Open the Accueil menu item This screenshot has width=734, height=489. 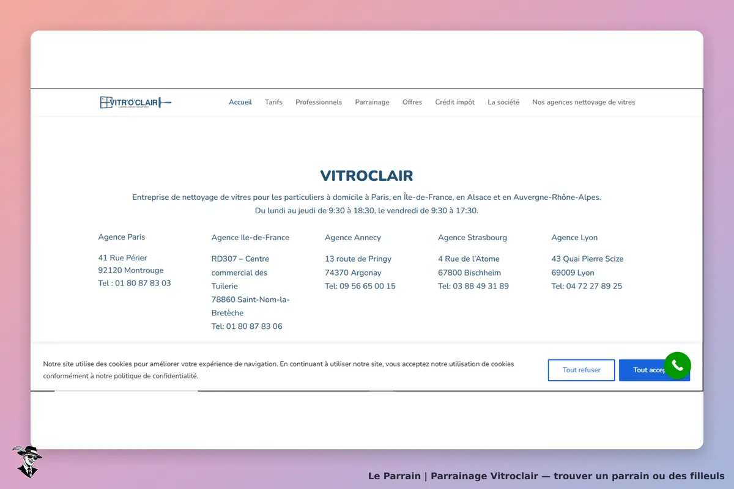(x=240, y=102)
